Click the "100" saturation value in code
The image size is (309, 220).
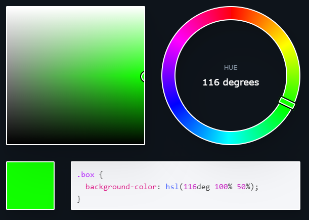[221, 187]
